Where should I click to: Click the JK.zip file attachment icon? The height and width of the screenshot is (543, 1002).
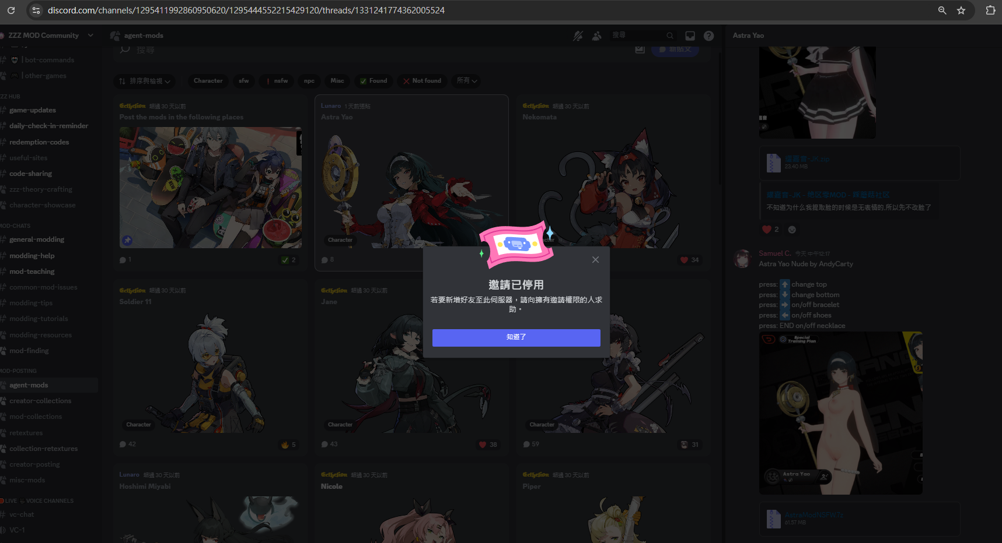773,163
